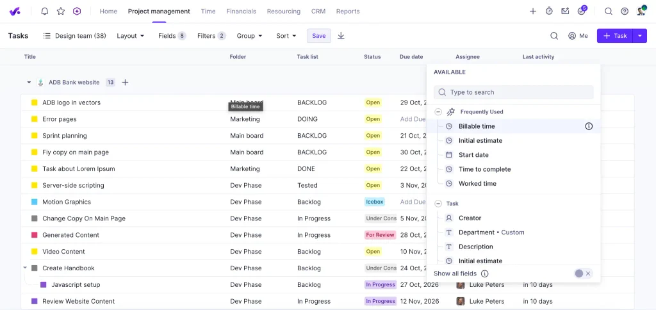Collapse subtasks of Create Handbook
656x310 pixels.
[x=25, y=267]
